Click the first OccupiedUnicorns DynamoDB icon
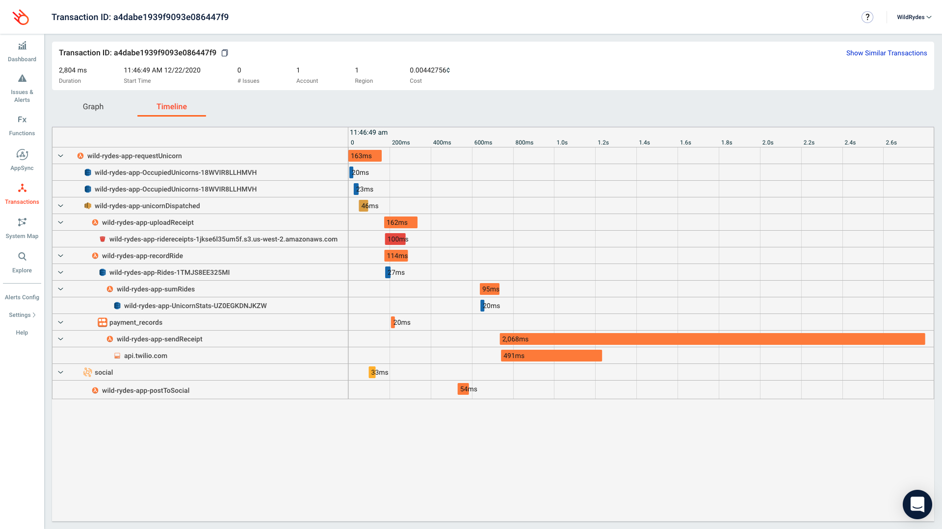 tap(88, 172)
